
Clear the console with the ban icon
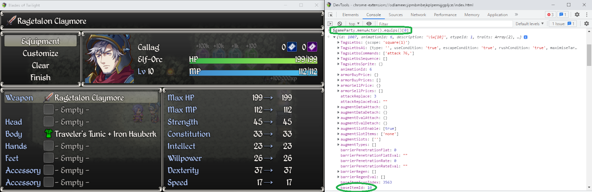pyautogui.click(x=340, y=24)
